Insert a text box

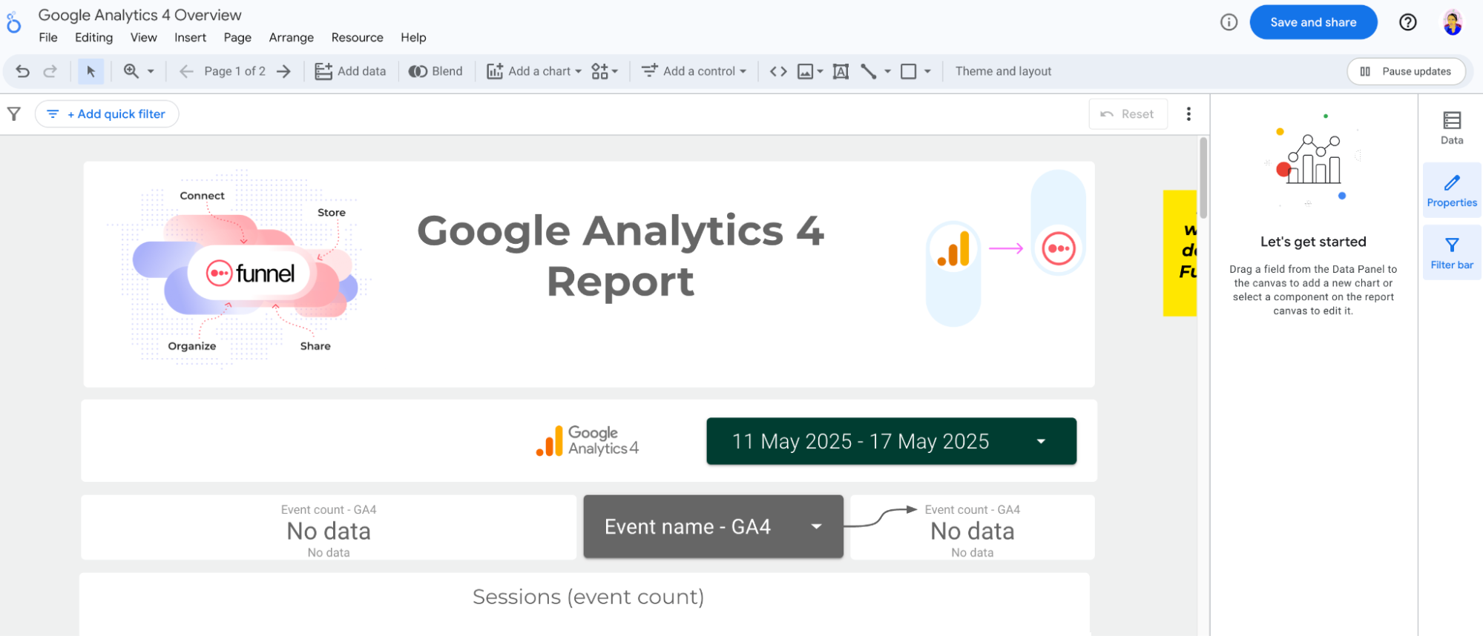coord(841,71)
